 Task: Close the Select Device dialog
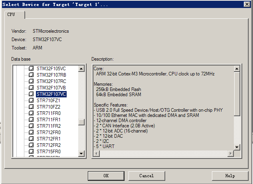pos(247,4)
